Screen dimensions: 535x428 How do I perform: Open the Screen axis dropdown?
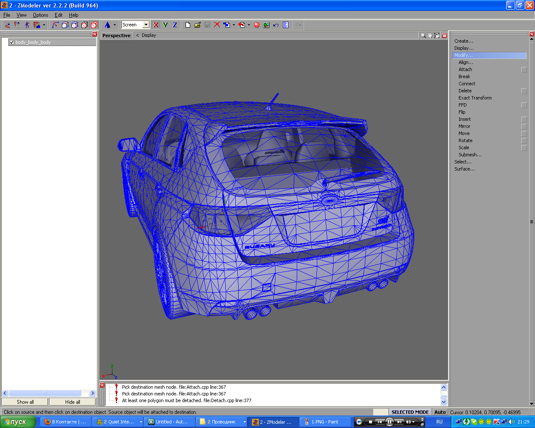coord(146,25)
